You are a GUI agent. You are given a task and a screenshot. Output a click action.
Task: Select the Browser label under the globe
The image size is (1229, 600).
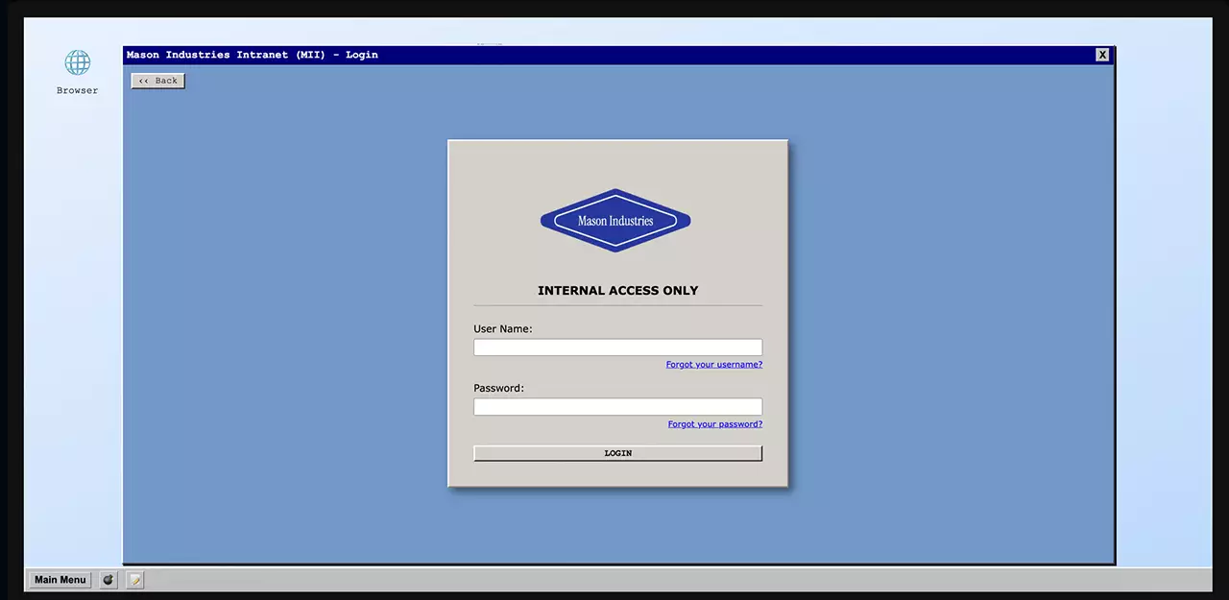(77, 90)
